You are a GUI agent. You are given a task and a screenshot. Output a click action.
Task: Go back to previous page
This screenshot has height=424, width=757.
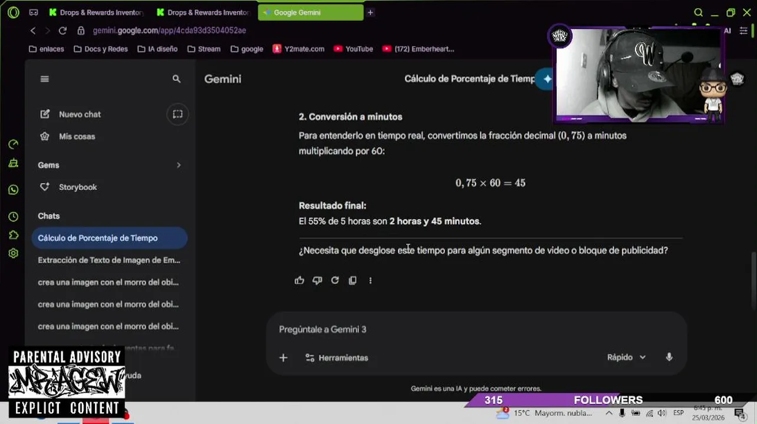[x=33, y=31]
